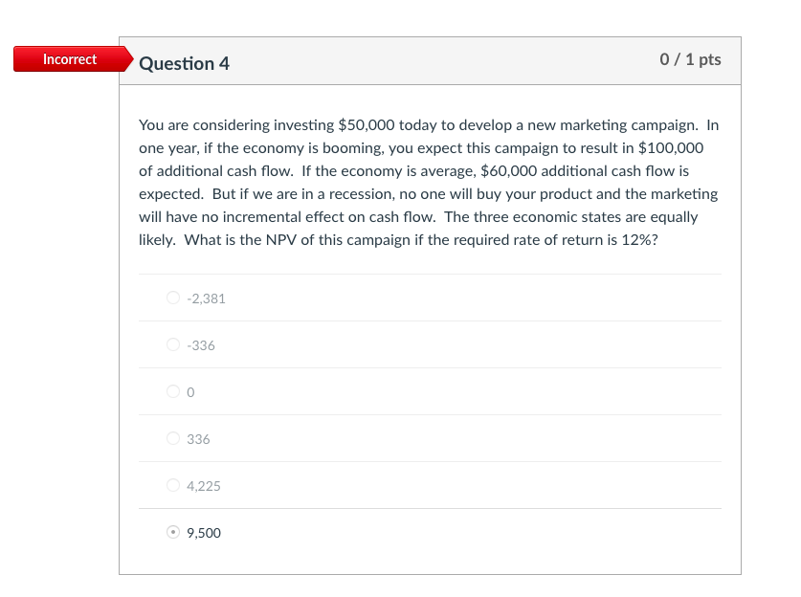The height and width of the screenshot is (597, 801).
Task: Click the answer label text 0
Action: [190, 391]
